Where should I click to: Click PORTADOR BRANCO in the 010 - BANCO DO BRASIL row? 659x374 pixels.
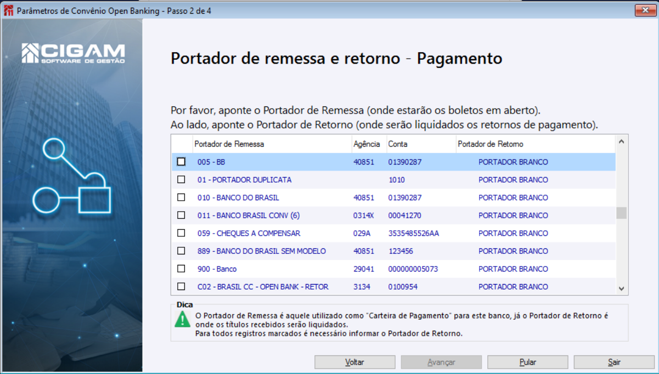pos(513,198)
